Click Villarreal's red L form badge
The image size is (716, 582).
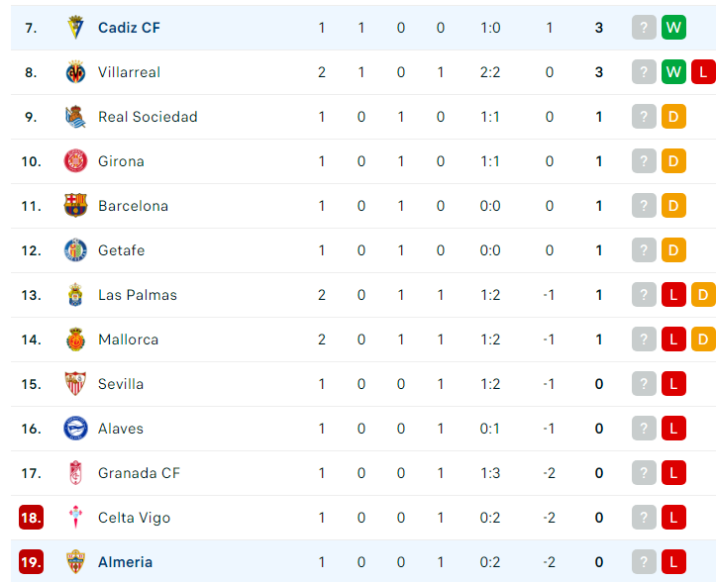click(704, 72)
